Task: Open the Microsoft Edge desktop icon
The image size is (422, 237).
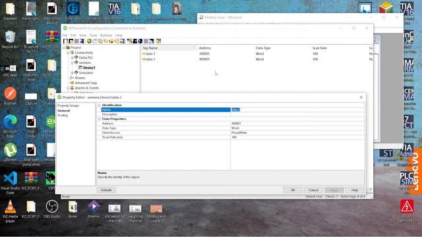Action: click(x=10, y=126)
